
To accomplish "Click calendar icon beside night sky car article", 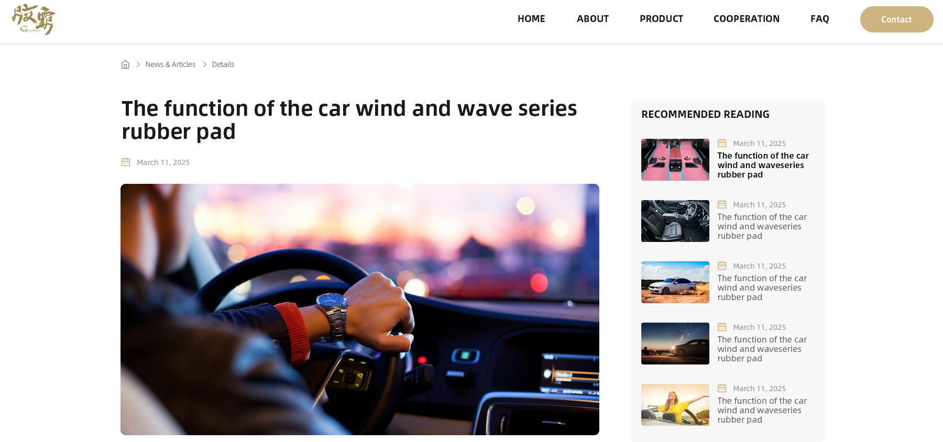I will 722,327.
